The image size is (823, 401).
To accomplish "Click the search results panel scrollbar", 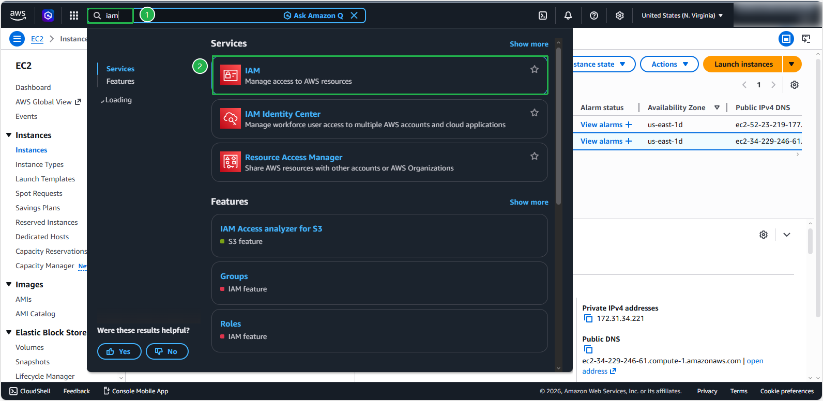I will [558, 127].
